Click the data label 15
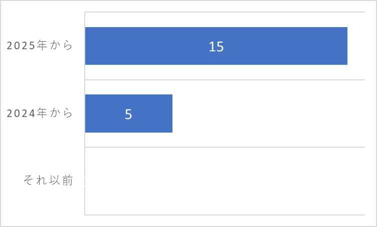 (216, 47)
